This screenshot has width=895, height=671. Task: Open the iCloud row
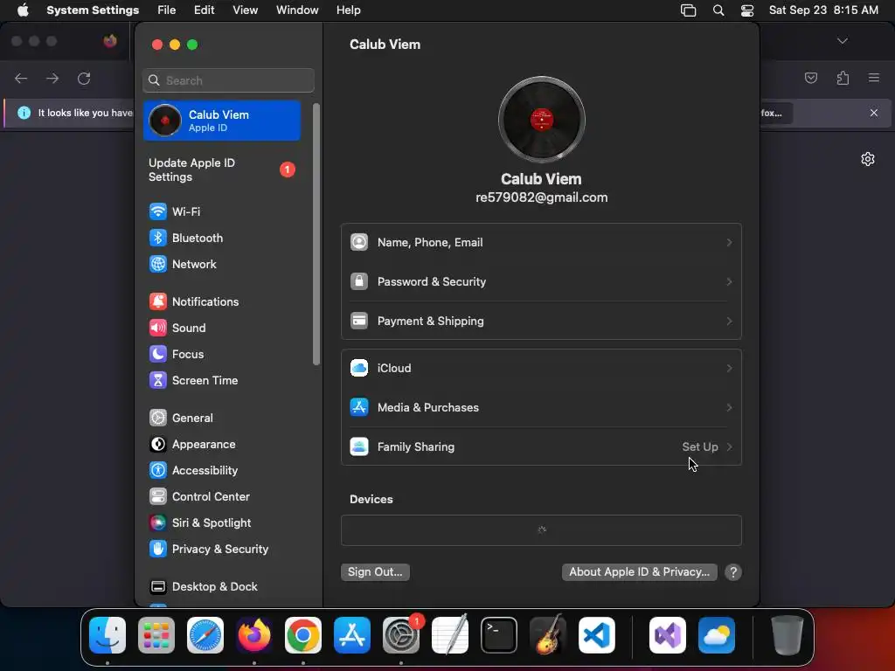pyautogui.click(x=541, y=369)
